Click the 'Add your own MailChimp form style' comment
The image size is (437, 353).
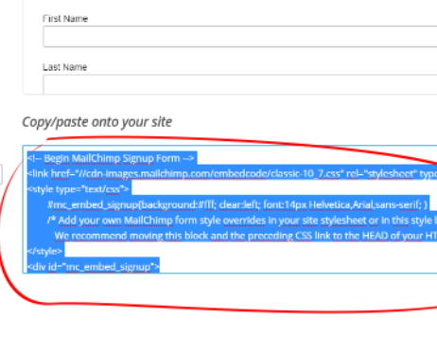(x=242, y=221)
